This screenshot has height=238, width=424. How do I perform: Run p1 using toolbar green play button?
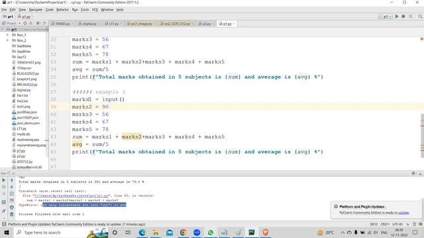coord(397,17)
